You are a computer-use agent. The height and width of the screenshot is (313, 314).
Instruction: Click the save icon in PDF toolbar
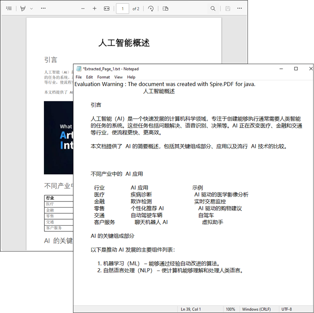click(228, 8)
